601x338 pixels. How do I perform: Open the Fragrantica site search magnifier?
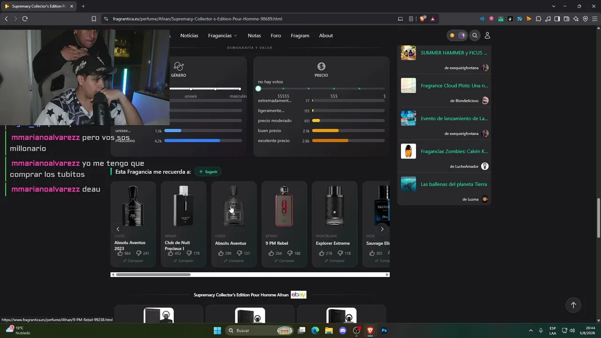[x=475, y=35]
